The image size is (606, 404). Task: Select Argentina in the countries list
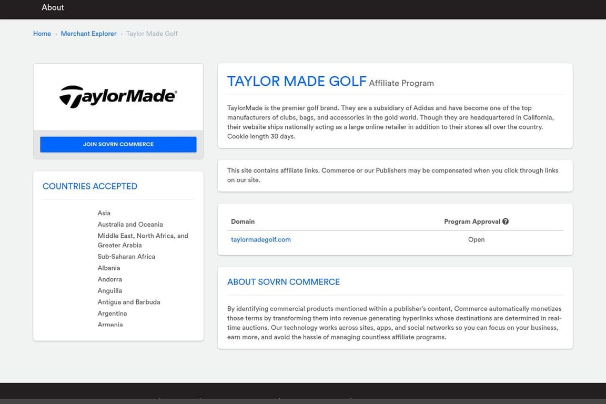point(112,314)
